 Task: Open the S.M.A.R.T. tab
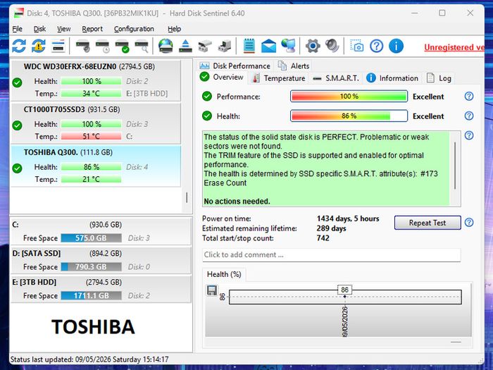[336, 78]
